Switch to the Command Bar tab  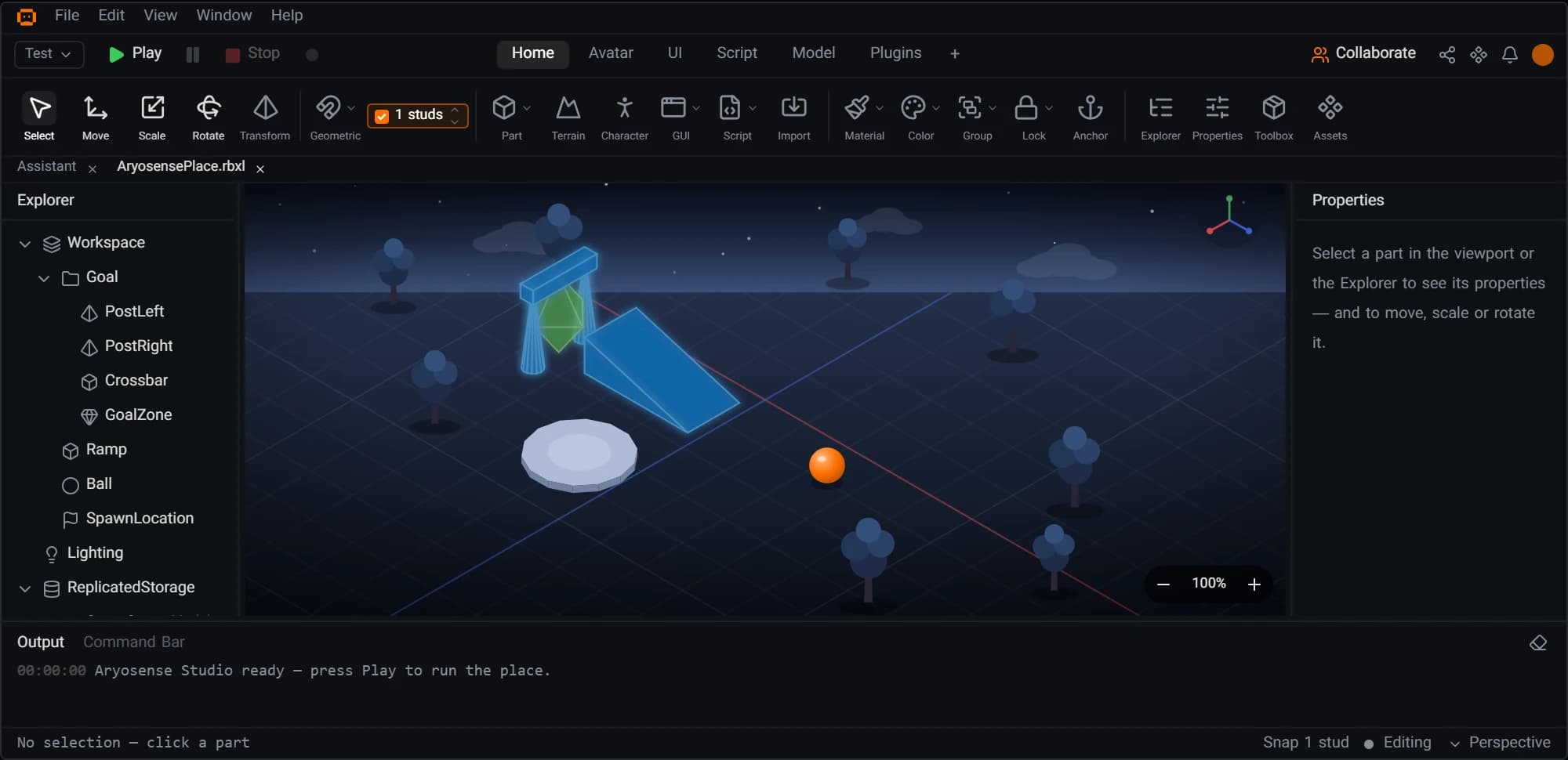(134, 642)
